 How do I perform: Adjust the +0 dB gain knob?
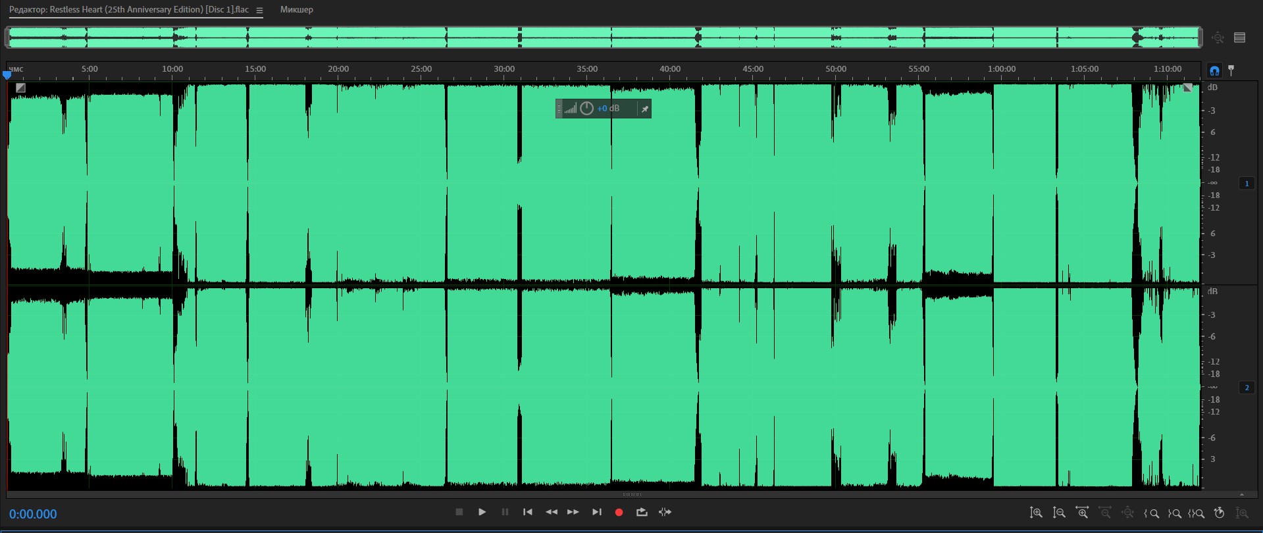[x=586, y=109]
